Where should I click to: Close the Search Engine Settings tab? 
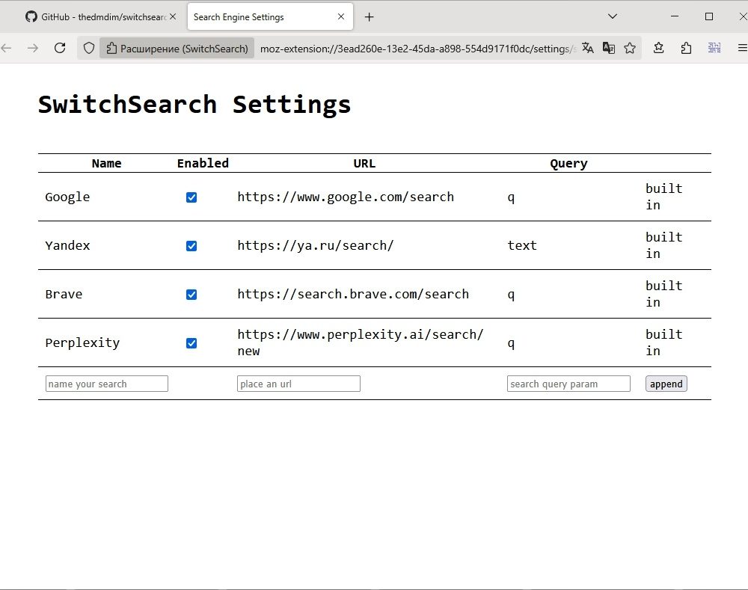pos(340,16)
